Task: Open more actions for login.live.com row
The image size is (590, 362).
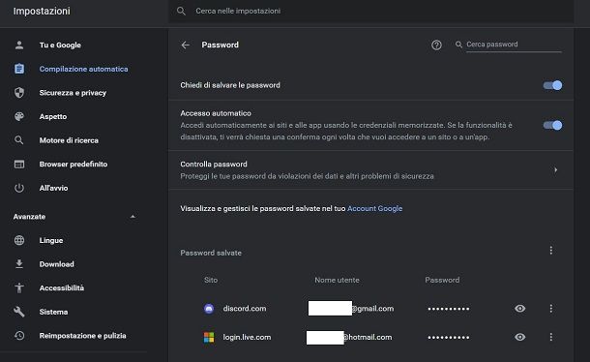Action: [551, 337]
